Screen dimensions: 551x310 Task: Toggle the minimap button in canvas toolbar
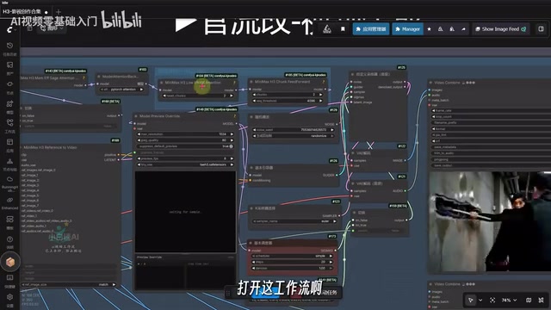point(529,300)
